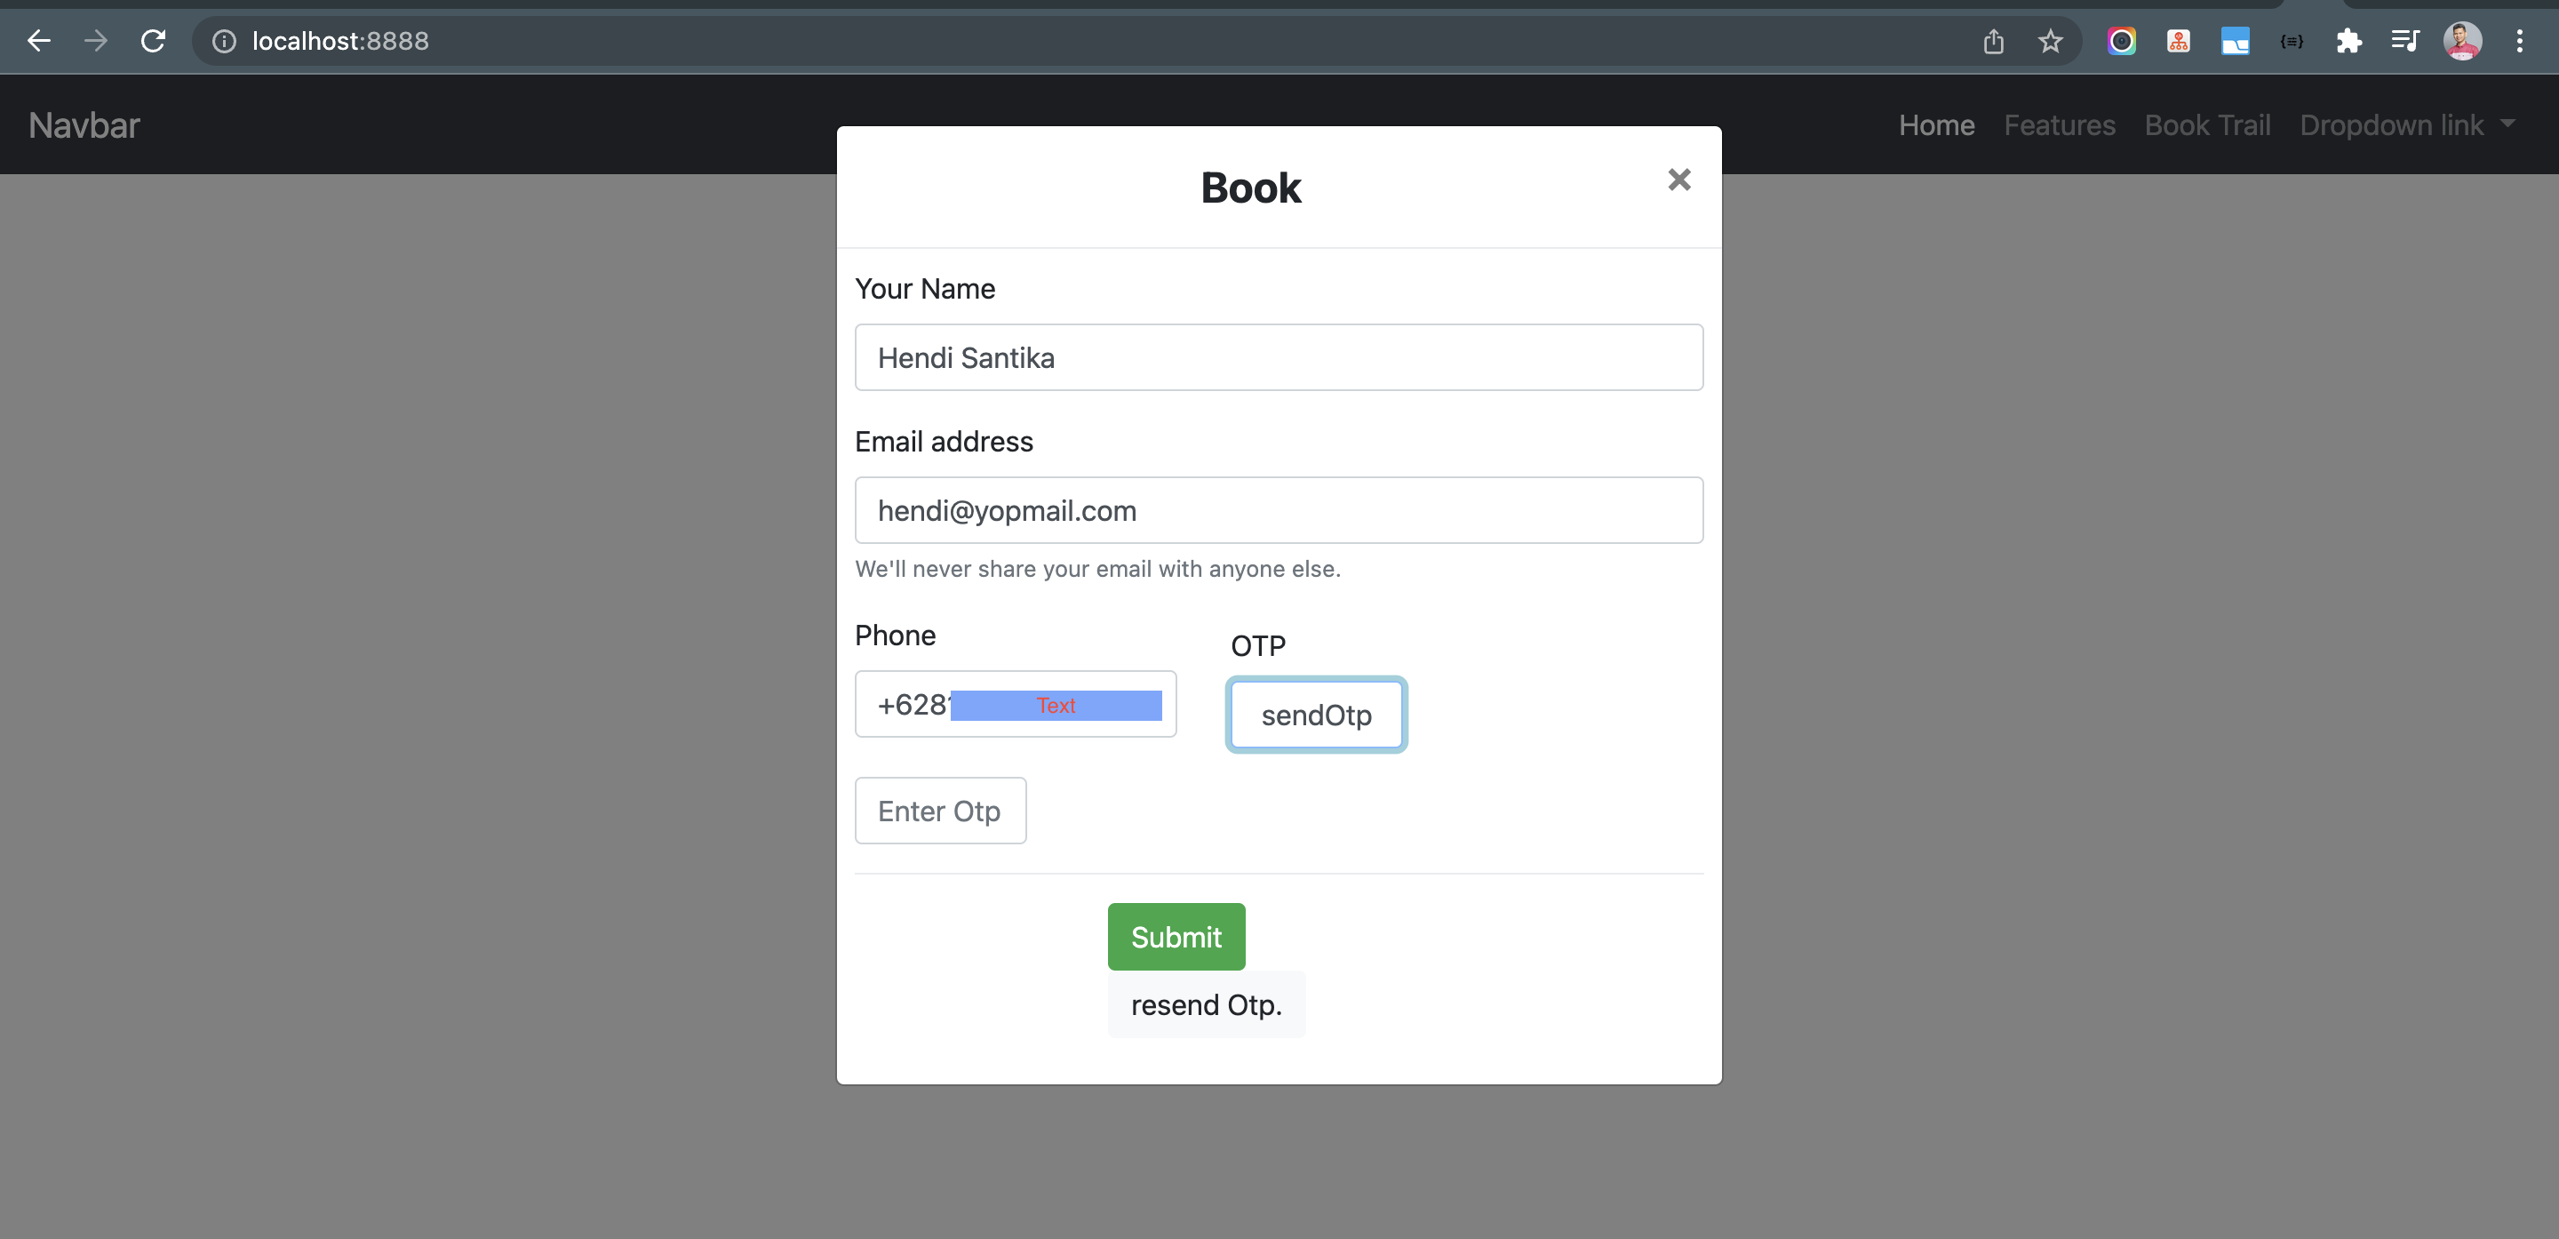Open the Features nav link
2559x1239 pixels.
click(x=2060, y=125)
